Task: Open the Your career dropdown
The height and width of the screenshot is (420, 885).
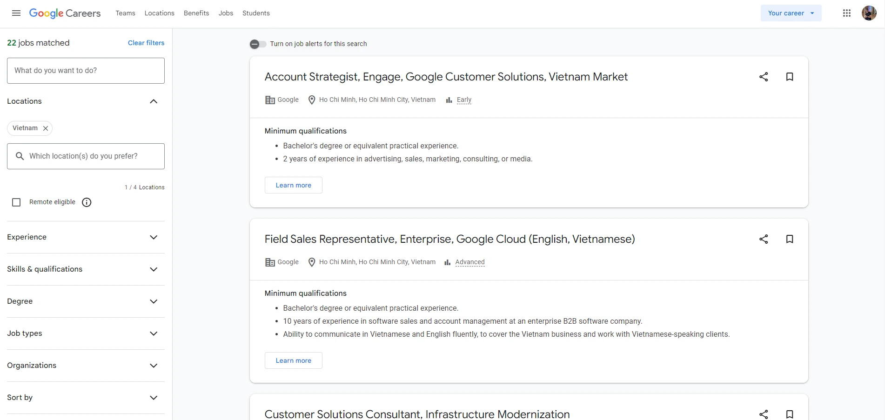Action: point(791,13)
